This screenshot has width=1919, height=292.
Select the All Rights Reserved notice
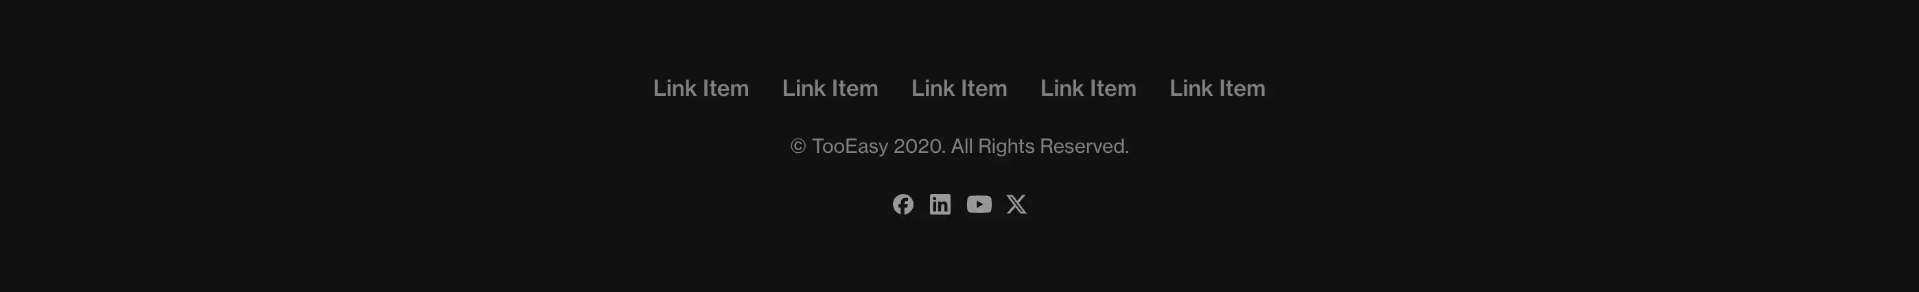click(x=1040, y=146)
